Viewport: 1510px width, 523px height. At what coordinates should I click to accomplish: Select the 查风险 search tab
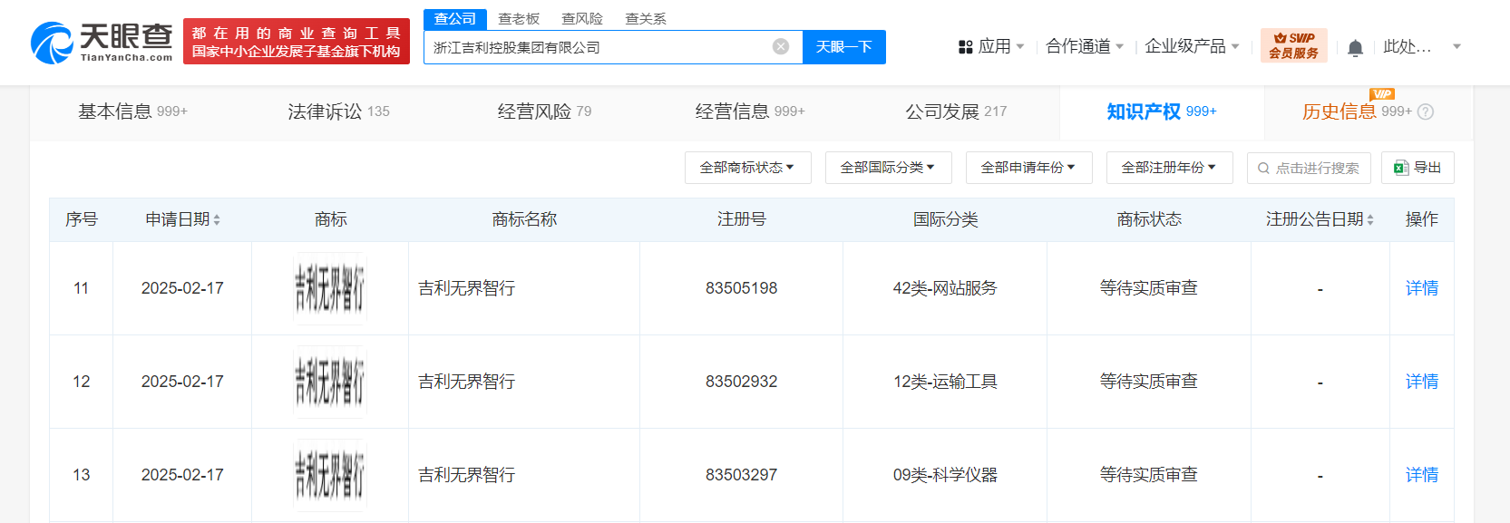[582, 19]
